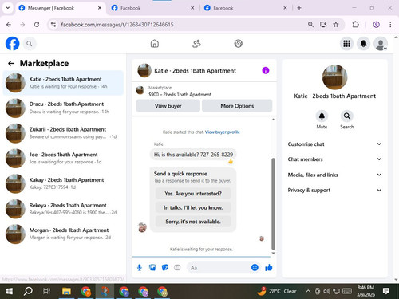
Task: Show hidden system tray icons
Action: coord(308,291)
